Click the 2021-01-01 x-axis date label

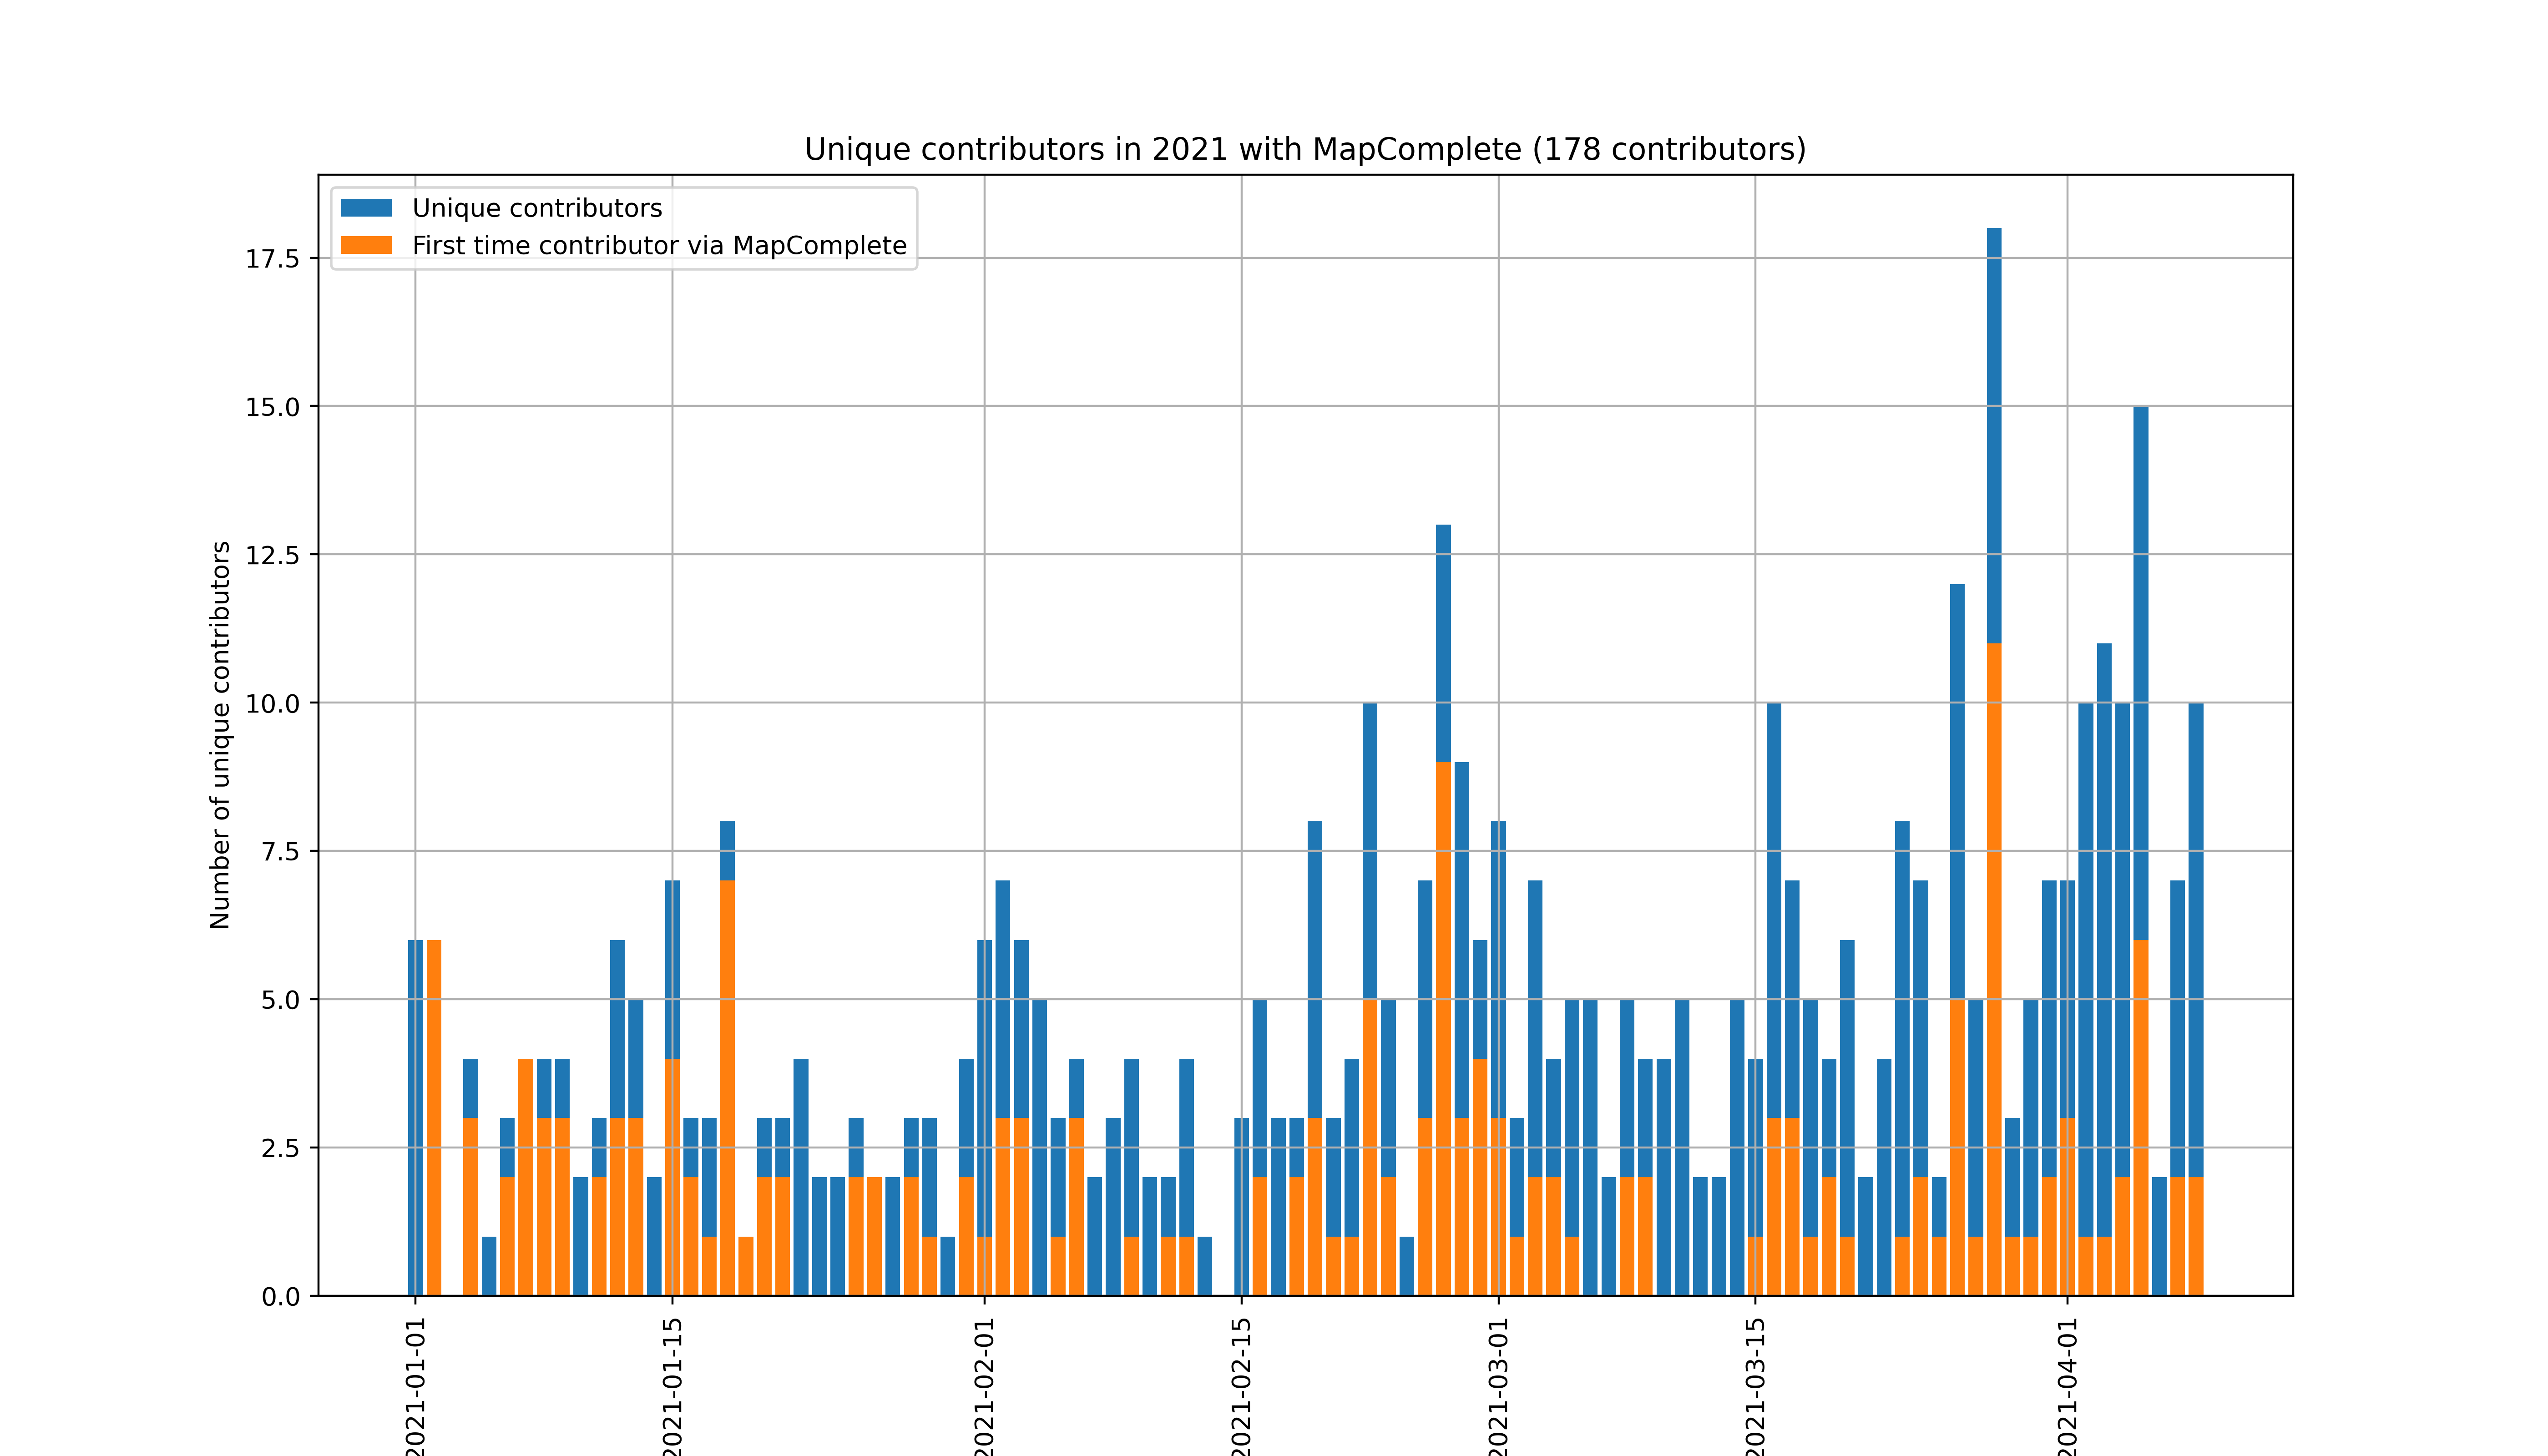pyautogui.click(x=416, y=1386)
